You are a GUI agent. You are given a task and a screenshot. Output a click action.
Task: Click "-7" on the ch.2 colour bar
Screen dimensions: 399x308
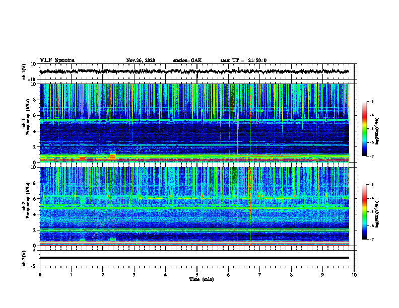coord(371,240)
